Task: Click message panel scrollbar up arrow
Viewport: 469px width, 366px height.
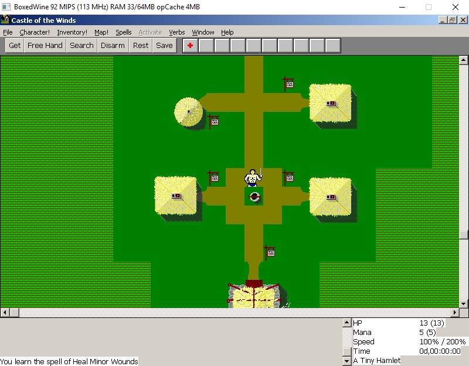Action: pos(346,323)
